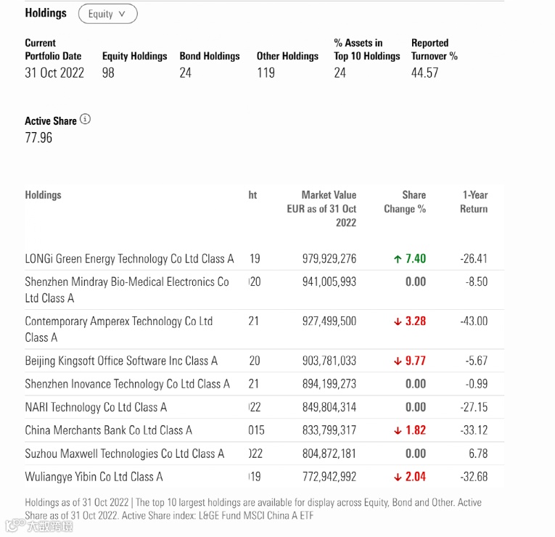Click the 1-year return -8.50
Screen dimensions: 555x537
477,282
